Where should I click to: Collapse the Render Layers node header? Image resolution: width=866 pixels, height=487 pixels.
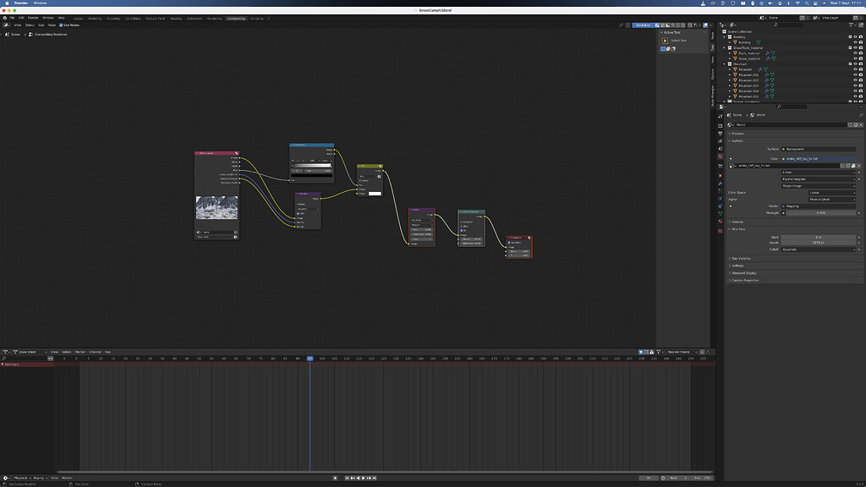196,153
